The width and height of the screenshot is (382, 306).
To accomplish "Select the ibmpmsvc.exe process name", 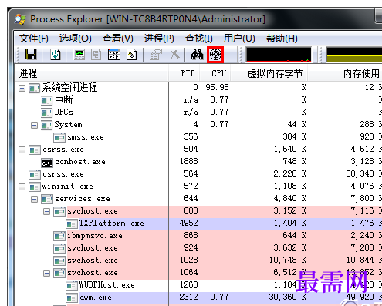I will coord(95,236).
